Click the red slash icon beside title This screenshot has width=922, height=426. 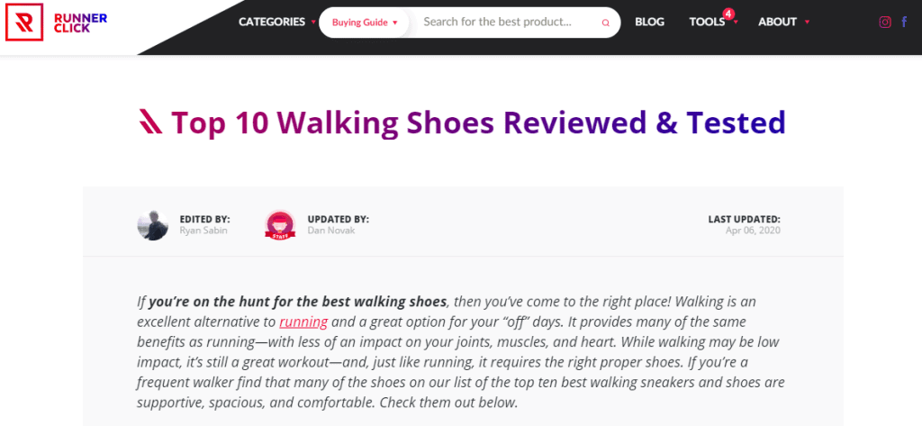pos(149,122)
